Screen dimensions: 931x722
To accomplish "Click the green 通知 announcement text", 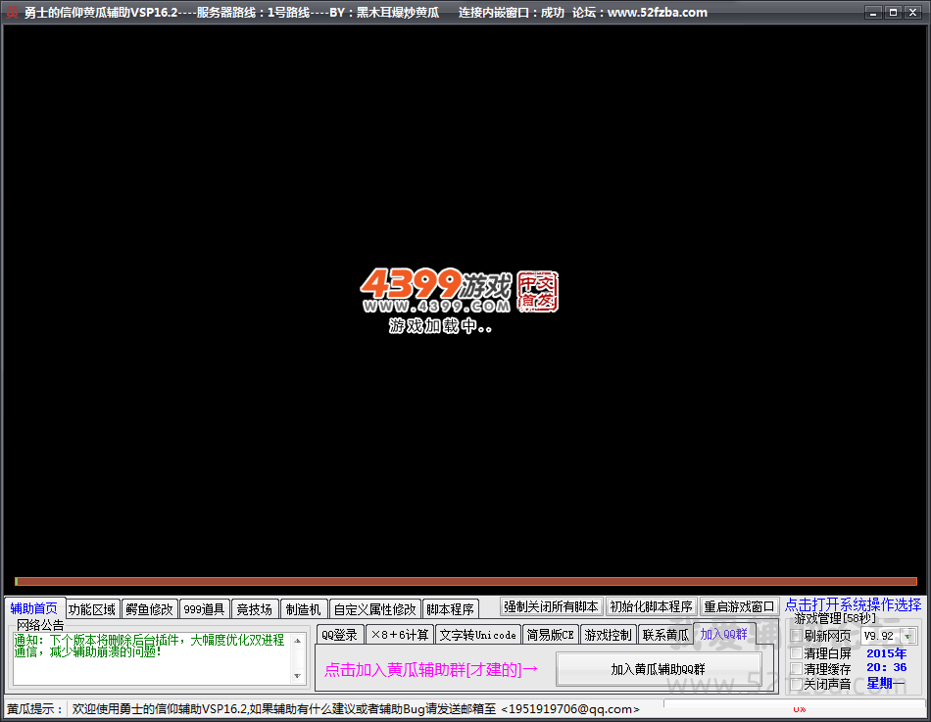I will [149, 646].
